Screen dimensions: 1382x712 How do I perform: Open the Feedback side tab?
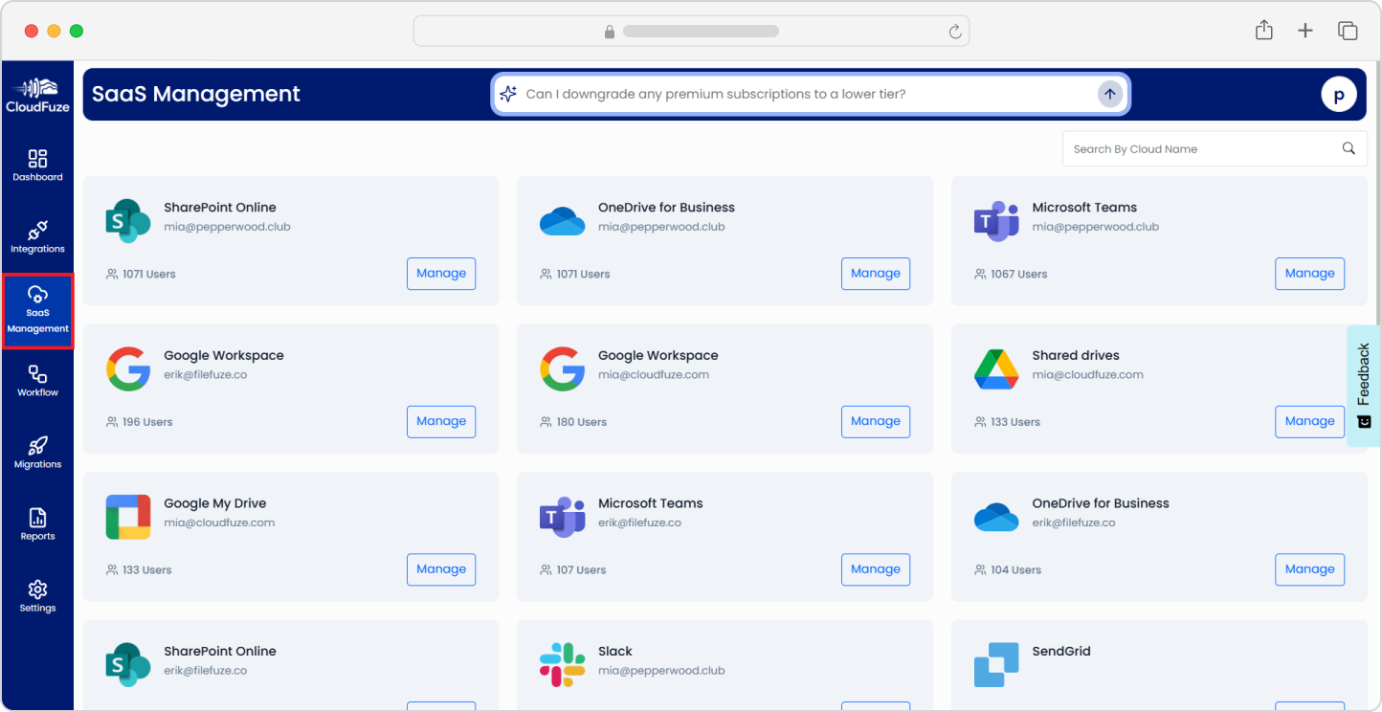(1364, 386)
